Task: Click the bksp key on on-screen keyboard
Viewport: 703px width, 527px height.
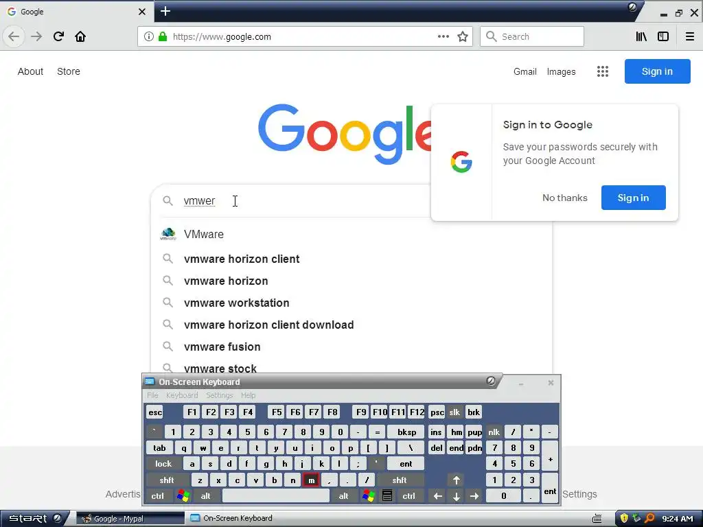Action: (406, 432)
